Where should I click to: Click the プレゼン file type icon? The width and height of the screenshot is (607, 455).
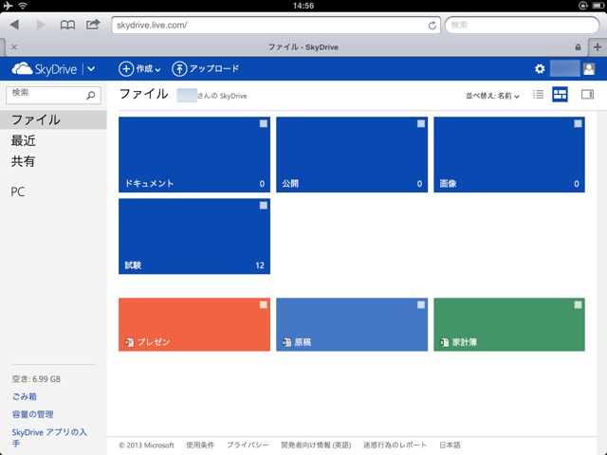click(130, 342)
